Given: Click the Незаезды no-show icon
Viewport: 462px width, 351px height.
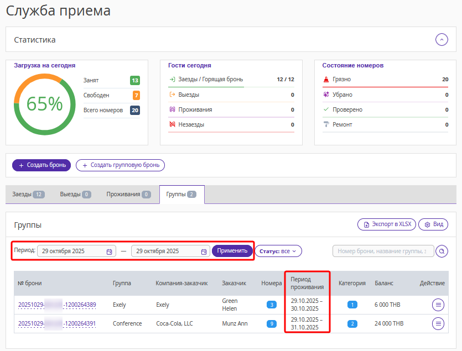Looking at the screenshot, I should (172, 125).
